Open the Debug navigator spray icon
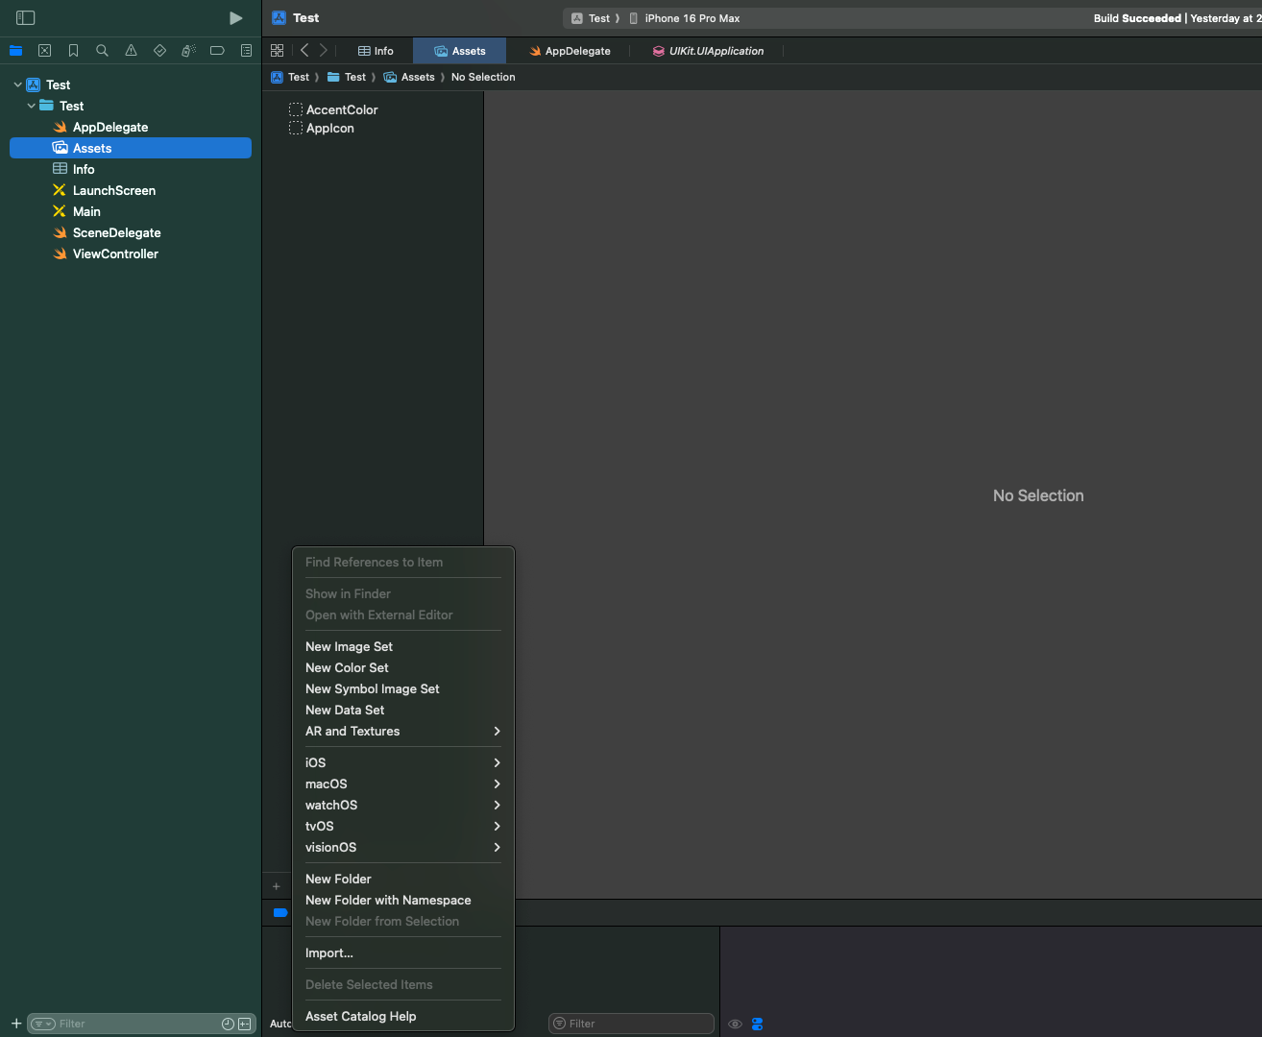This screenshot has height=1037, width=1262. point(188,51)
